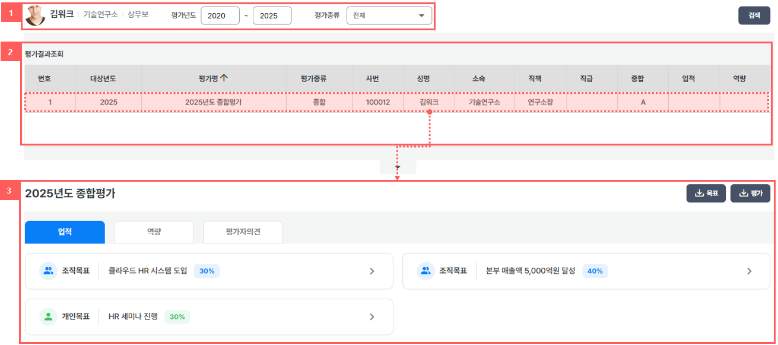
Task: Expand the 본부 매출액 5,000억원 달성 card chevron
Action: [750, 271]
